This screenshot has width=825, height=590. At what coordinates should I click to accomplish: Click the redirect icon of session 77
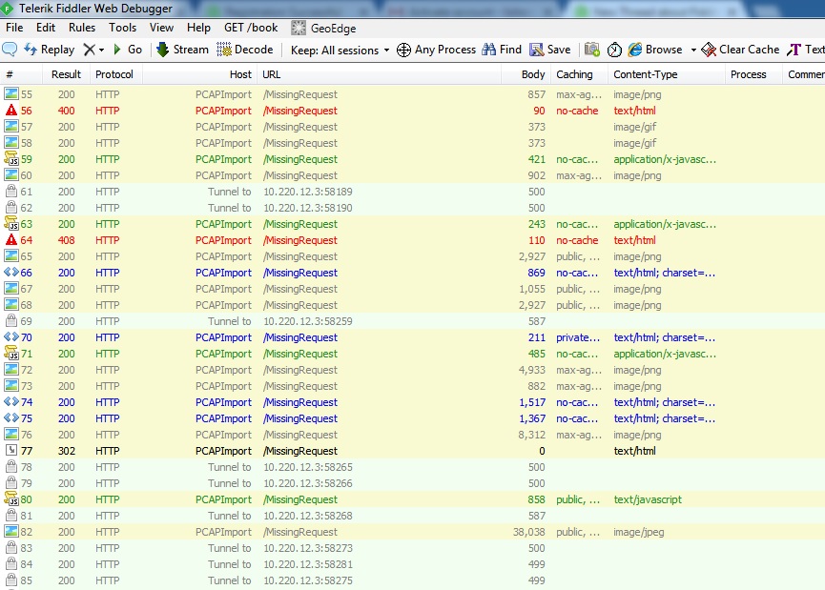(11, 450)
